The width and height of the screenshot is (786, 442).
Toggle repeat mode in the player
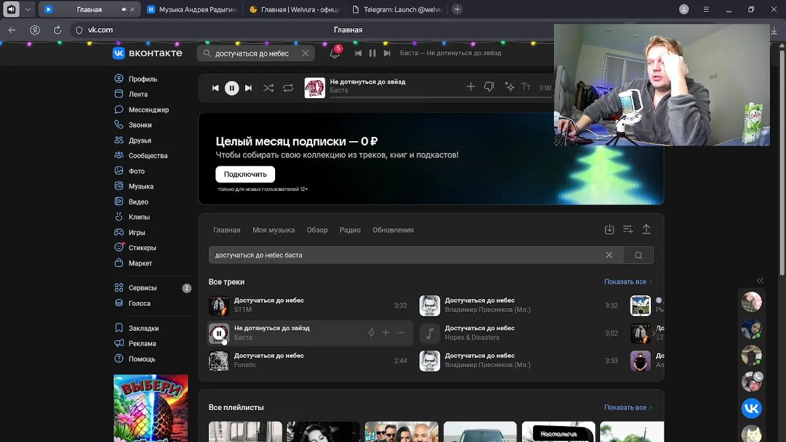(x=288, y=88)
